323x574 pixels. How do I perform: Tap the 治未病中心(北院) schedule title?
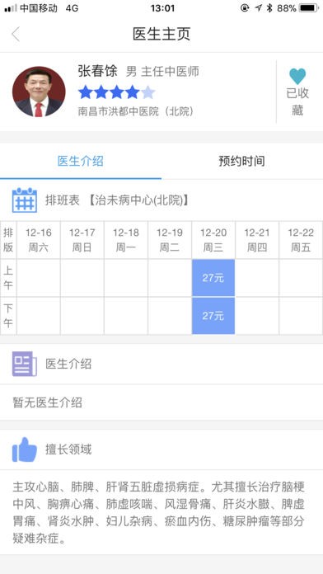pos(138,200)
